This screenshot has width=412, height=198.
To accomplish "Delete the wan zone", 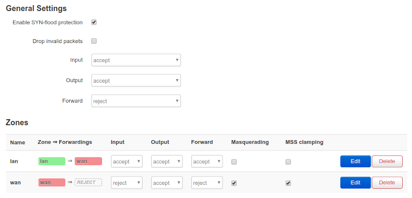I will click(387, 183).
